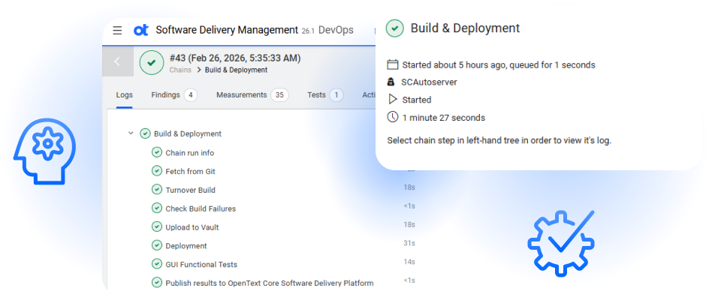This screenshot has height=303, width=709.
Task: Click the Tests count badge 1
Action: 336,95
